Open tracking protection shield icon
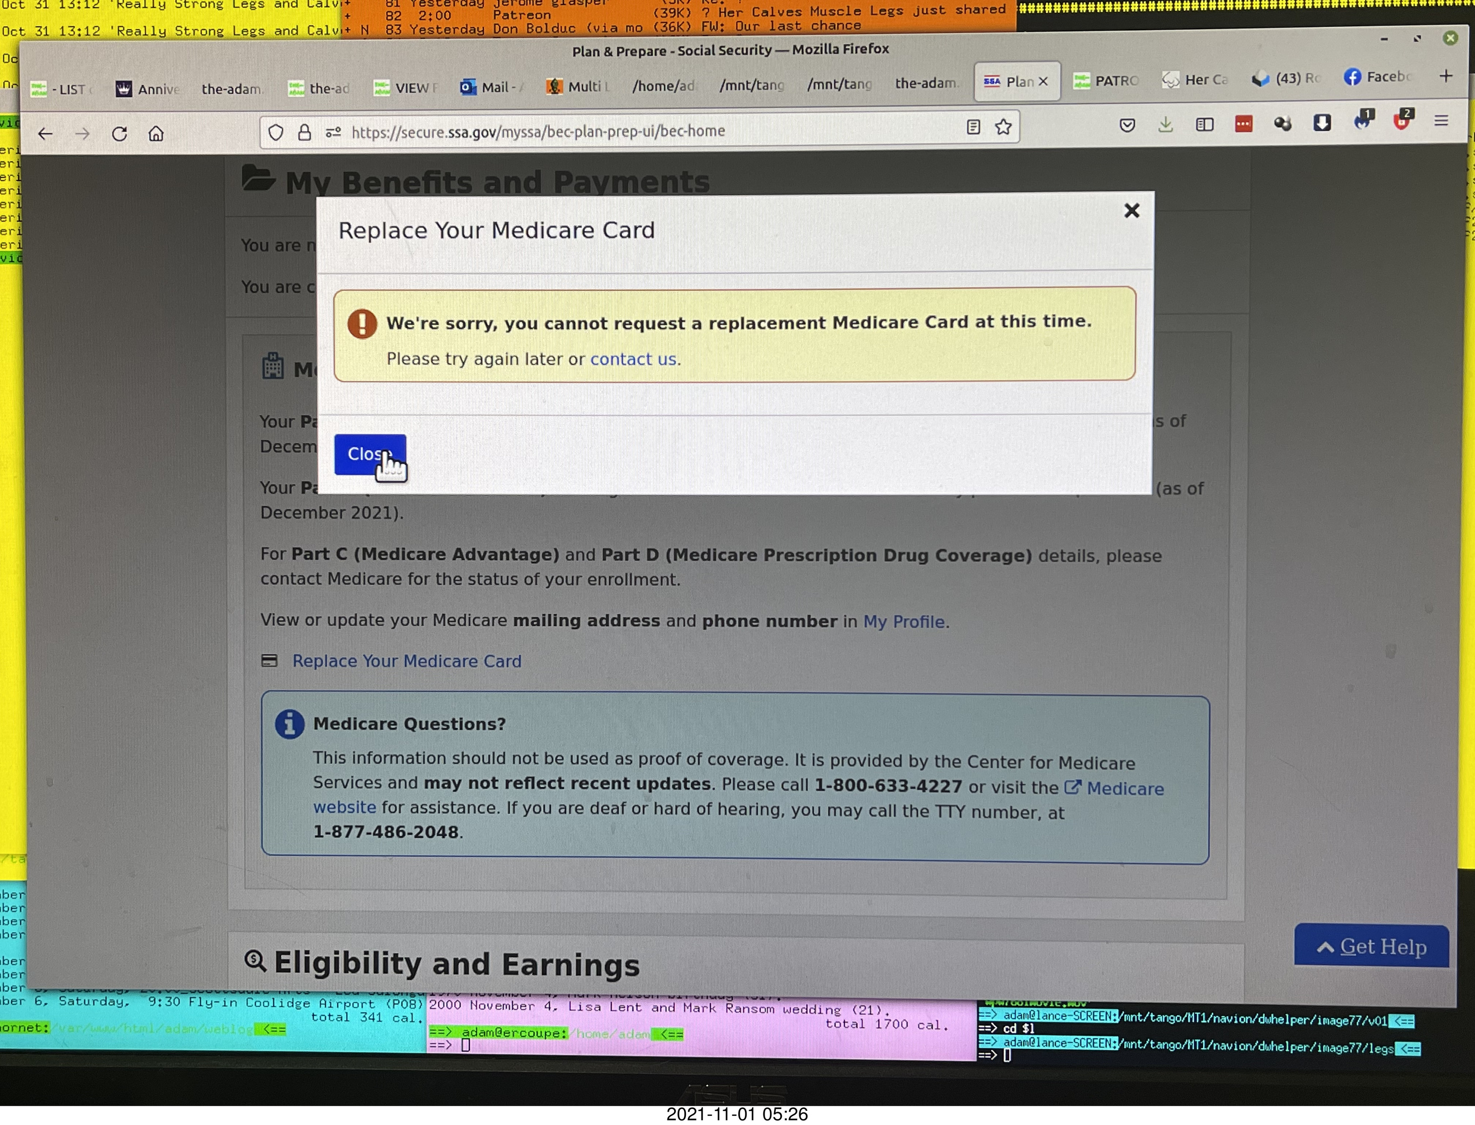This screenshot has width=1475, height=1125. click(x=276, y=133)
